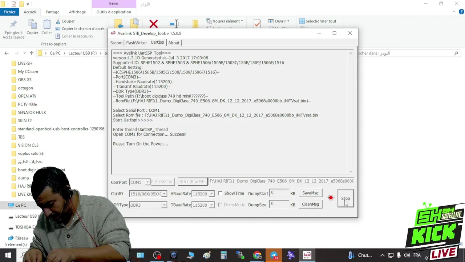Screen dimensions: 465x262
Task: Toggle the DumpMode checkbox
Action: (220, 205)
